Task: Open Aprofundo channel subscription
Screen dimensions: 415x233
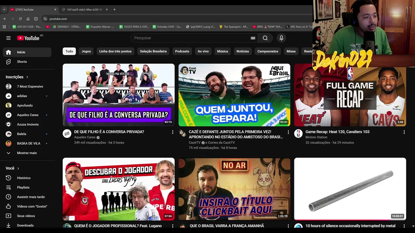Action: [27, 105]
